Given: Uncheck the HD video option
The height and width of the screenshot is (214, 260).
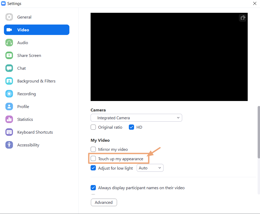Looking at the screenshot, I should [131, 127].
